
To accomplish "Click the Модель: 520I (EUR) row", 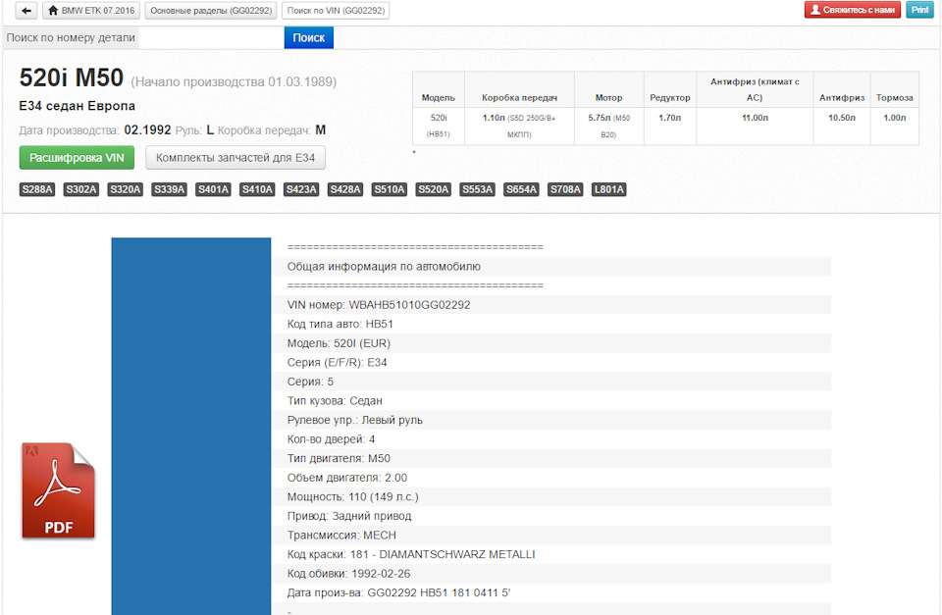I will tap(551, 343).
